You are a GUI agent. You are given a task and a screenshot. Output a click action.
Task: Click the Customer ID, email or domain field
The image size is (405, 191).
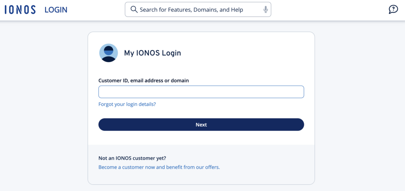click(201, 92)
